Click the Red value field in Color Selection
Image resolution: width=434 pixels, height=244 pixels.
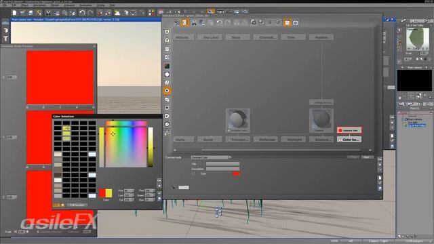coord(150,190)
